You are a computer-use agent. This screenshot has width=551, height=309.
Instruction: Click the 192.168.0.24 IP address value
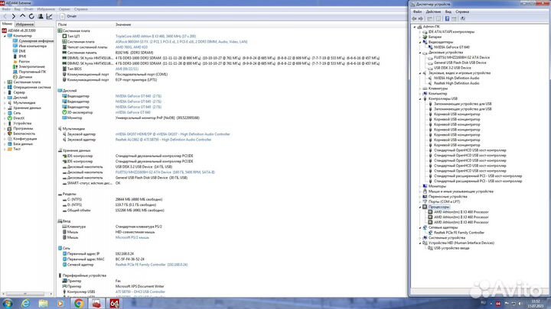click(125, 253)
